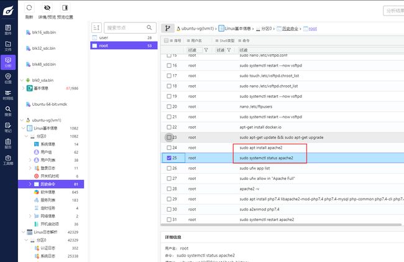Click the branch tree icon before breadcrumb

167,28
